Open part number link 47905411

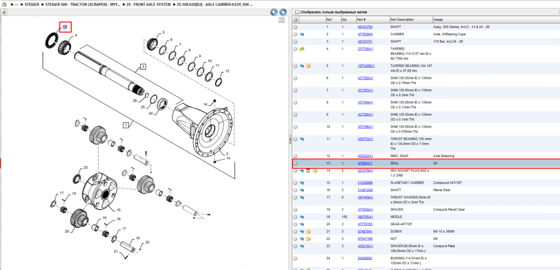(x=365, y=163)
